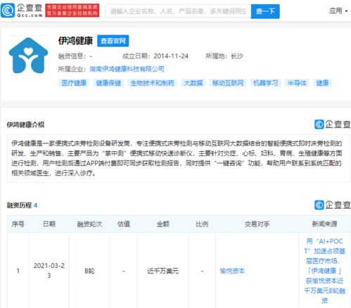Screen dimensions: 351x308
Task: Select the 机器学习 tag
Action: coord(265,83)
